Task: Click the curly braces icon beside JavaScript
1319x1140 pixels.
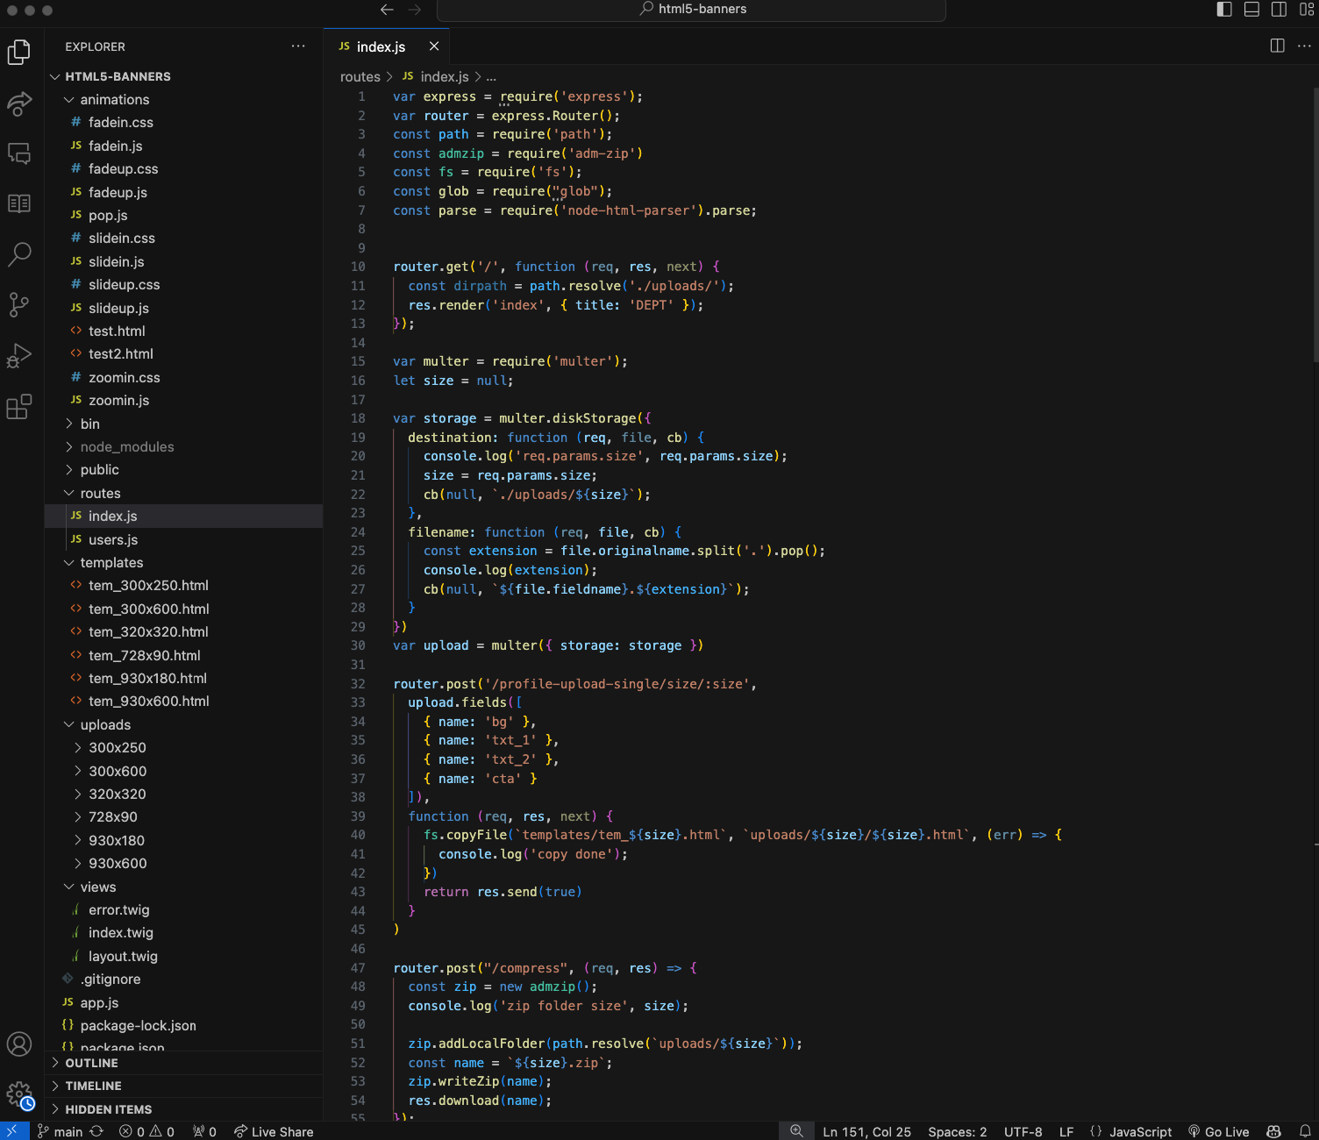Action: point(1096,1131)
